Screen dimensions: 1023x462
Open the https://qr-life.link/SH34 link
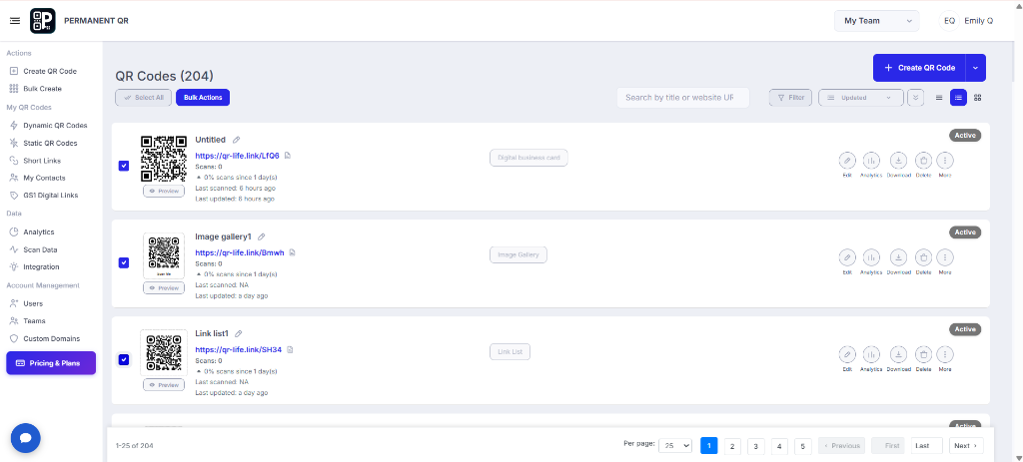(238, 350)
